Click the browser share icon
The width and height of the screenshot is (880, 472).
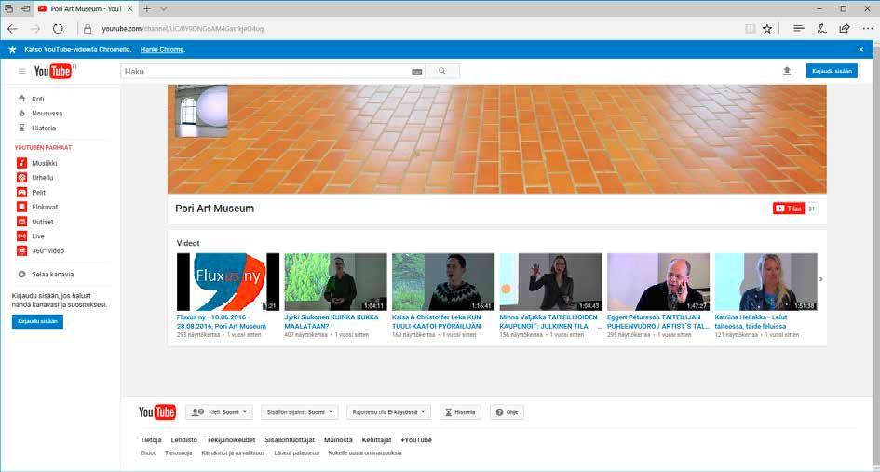click(x=844, y=28)
